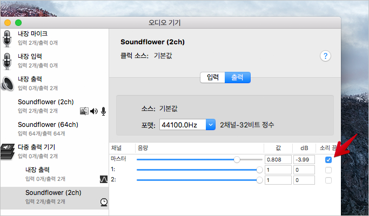This screenshot has width=369, height=216.
Task: Click the 마스터 volume slider knob
Action: click(237, 159)
